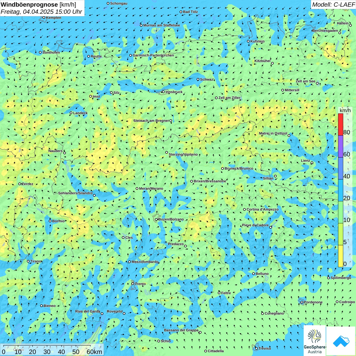Viewport: 356px width, 356px height.
Task: Click the Bozen/Bolzano city label
Action: click(171, 219)
